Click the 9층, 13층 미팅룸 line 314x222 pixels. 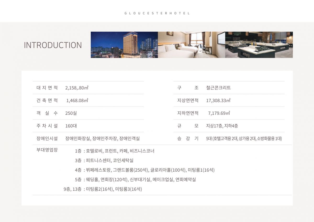pyautogui.click(x=103, y=189)
